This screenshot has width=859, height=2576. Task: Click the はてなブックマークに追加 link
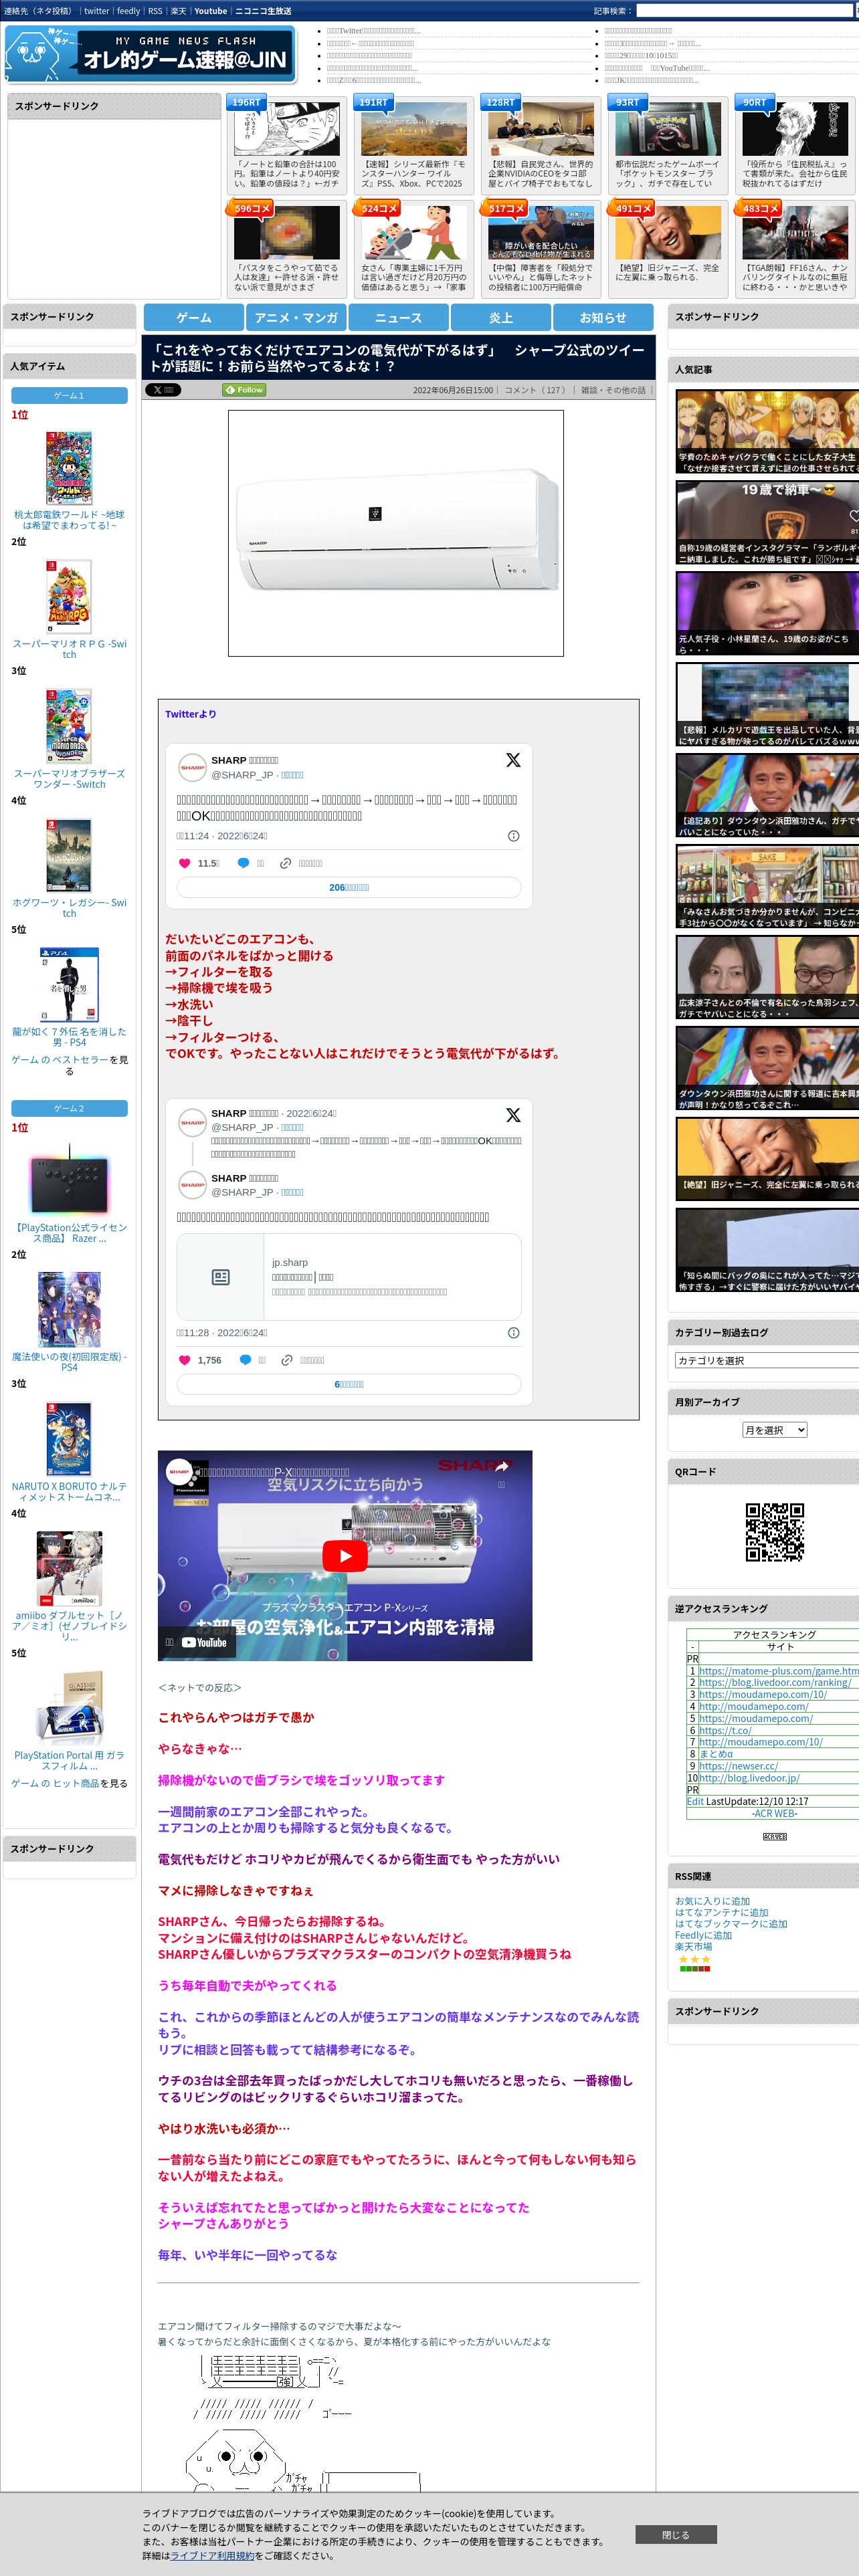(x=731, y=1923)
